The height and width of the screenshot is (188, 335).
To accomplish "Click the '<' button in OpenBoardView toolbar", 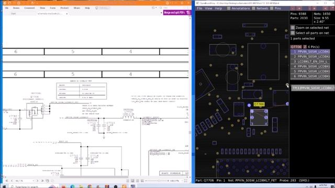I will (x=326, y=8).
